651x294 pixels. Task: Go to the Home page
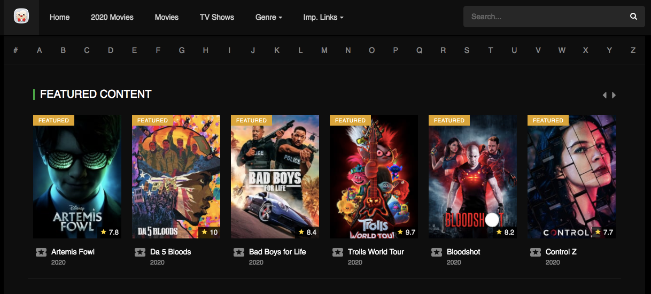click(x=59, y=17)
